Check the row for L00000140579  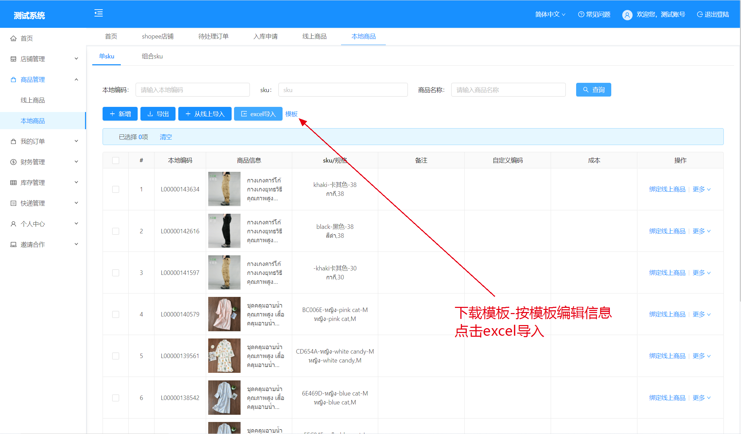pos(116,314)
